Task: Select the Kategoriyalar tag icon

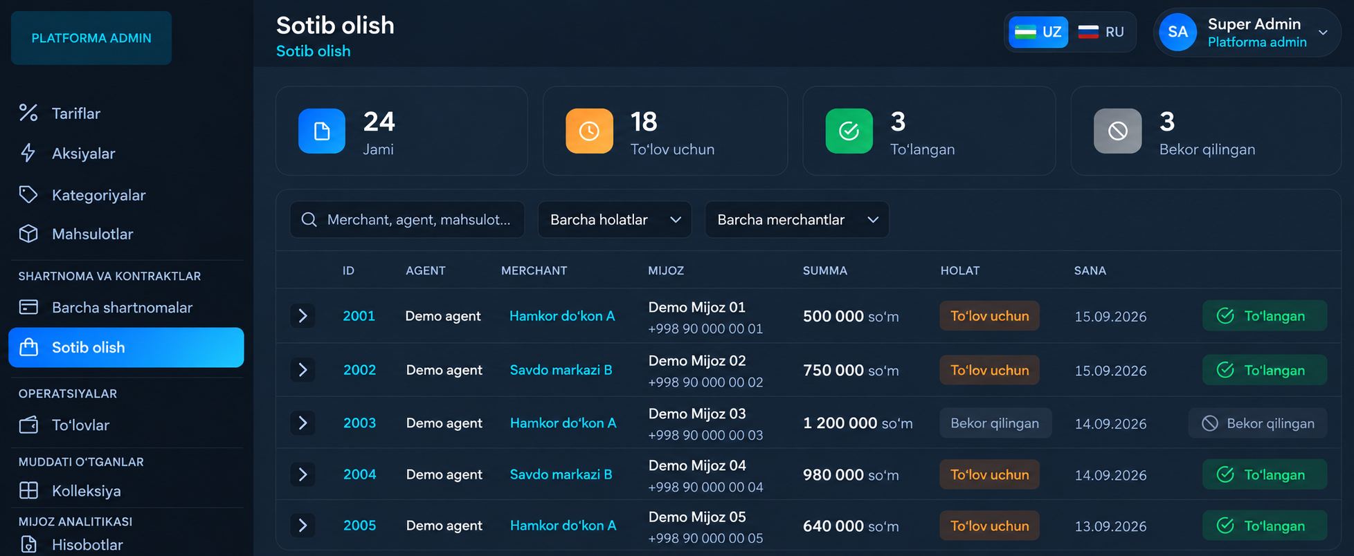Action: point(28,194)
